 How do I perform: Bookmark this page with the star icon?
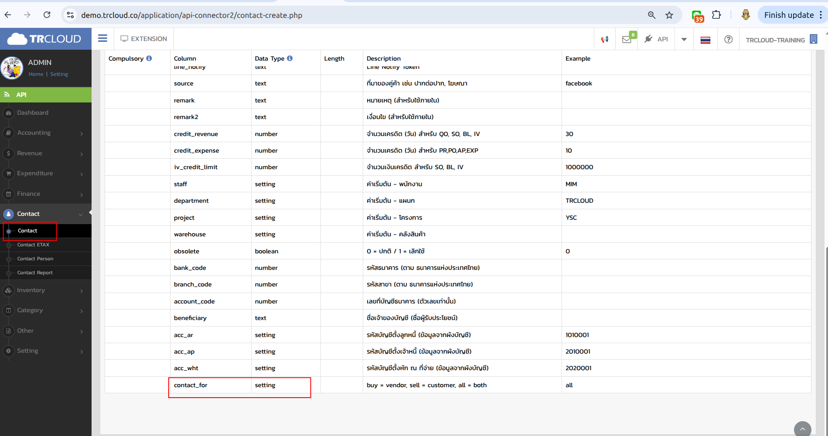coord(669,15)
